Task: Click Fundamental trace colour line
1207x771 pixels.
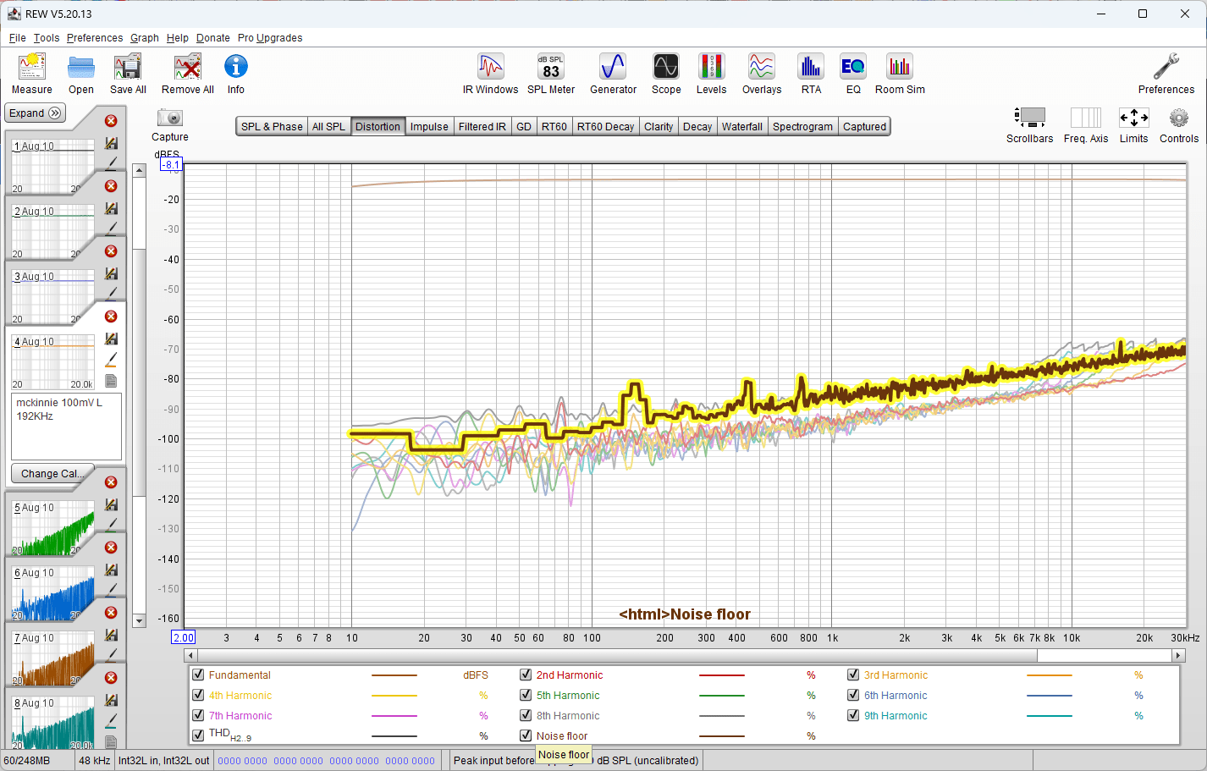Action: coord(394,675)
